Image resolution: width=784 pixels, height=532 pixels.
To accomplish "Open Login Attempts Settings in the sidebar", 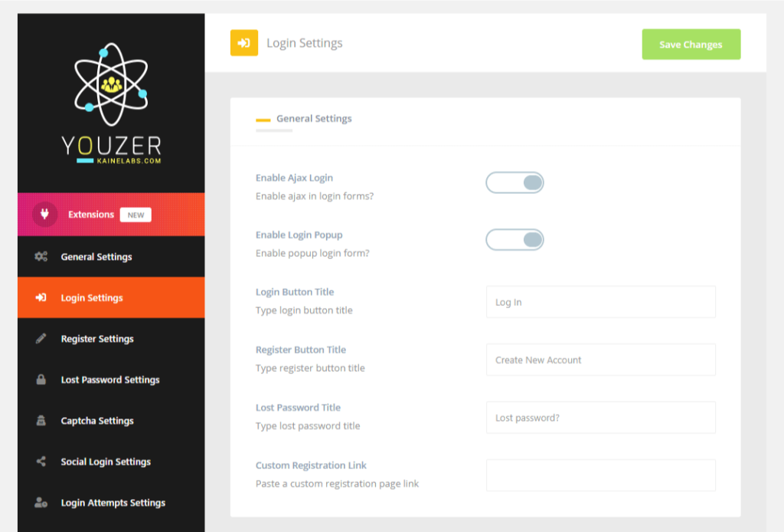I will [x=111, y=502].
